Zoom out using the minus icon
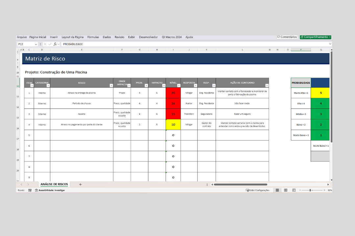The width and height of the screenshot is (355, 236). [x=300, y=190]
